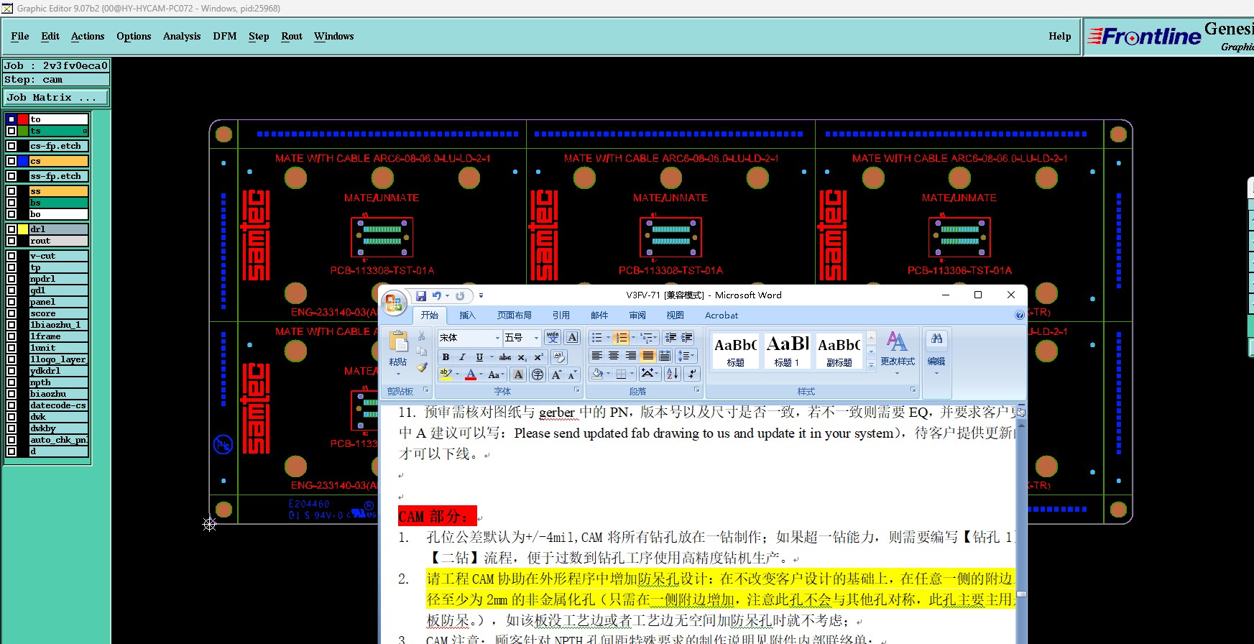Click the phonetic guide (wén) icon

point(553,337)
